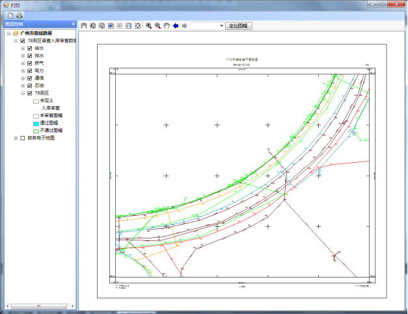Click the 定位图幅 button
The width and height of the screenshot is (408, 314).
(239, 26)
